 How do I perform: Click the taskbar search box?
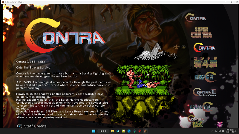[x=104, y=131]
